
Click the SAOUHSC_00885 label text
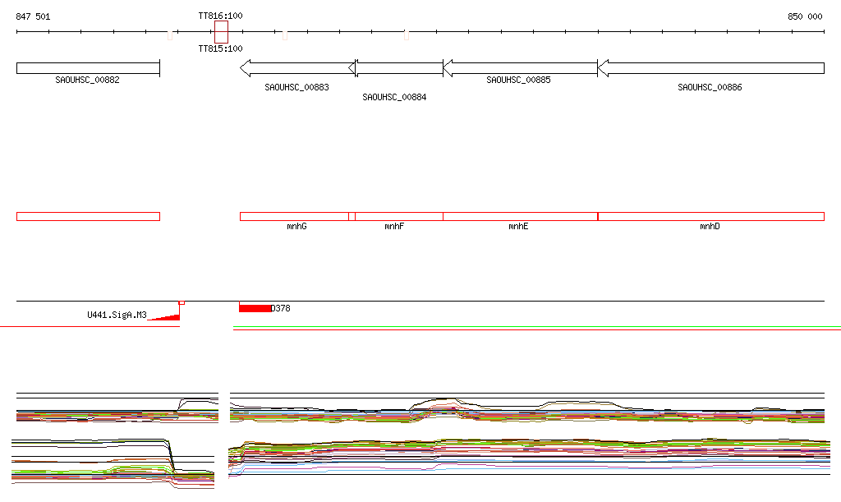coord(518,80)
